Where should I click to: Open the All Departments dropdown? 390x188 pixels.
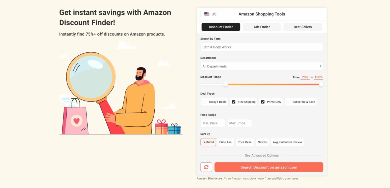pos(262,66)
